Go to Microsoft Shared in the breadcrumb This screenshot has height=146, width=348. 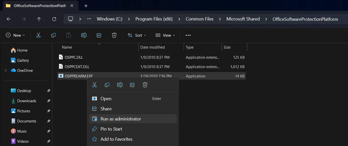point(243,19)
